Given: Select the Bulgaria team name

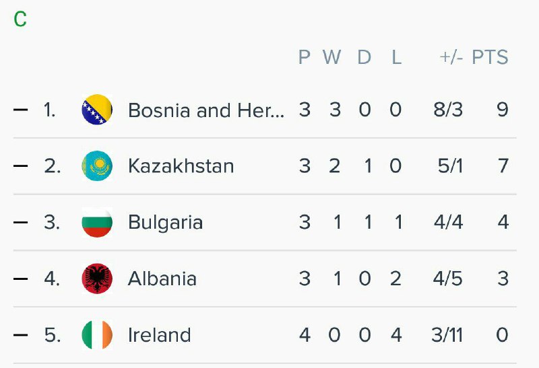Looking at the screenshot, I should pos(165,223).
